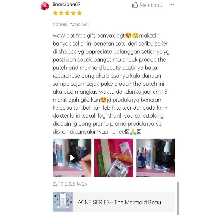This screenshot has height=215, width=215.
Task: Select the fifth rating star
Action: coord(79,13)
